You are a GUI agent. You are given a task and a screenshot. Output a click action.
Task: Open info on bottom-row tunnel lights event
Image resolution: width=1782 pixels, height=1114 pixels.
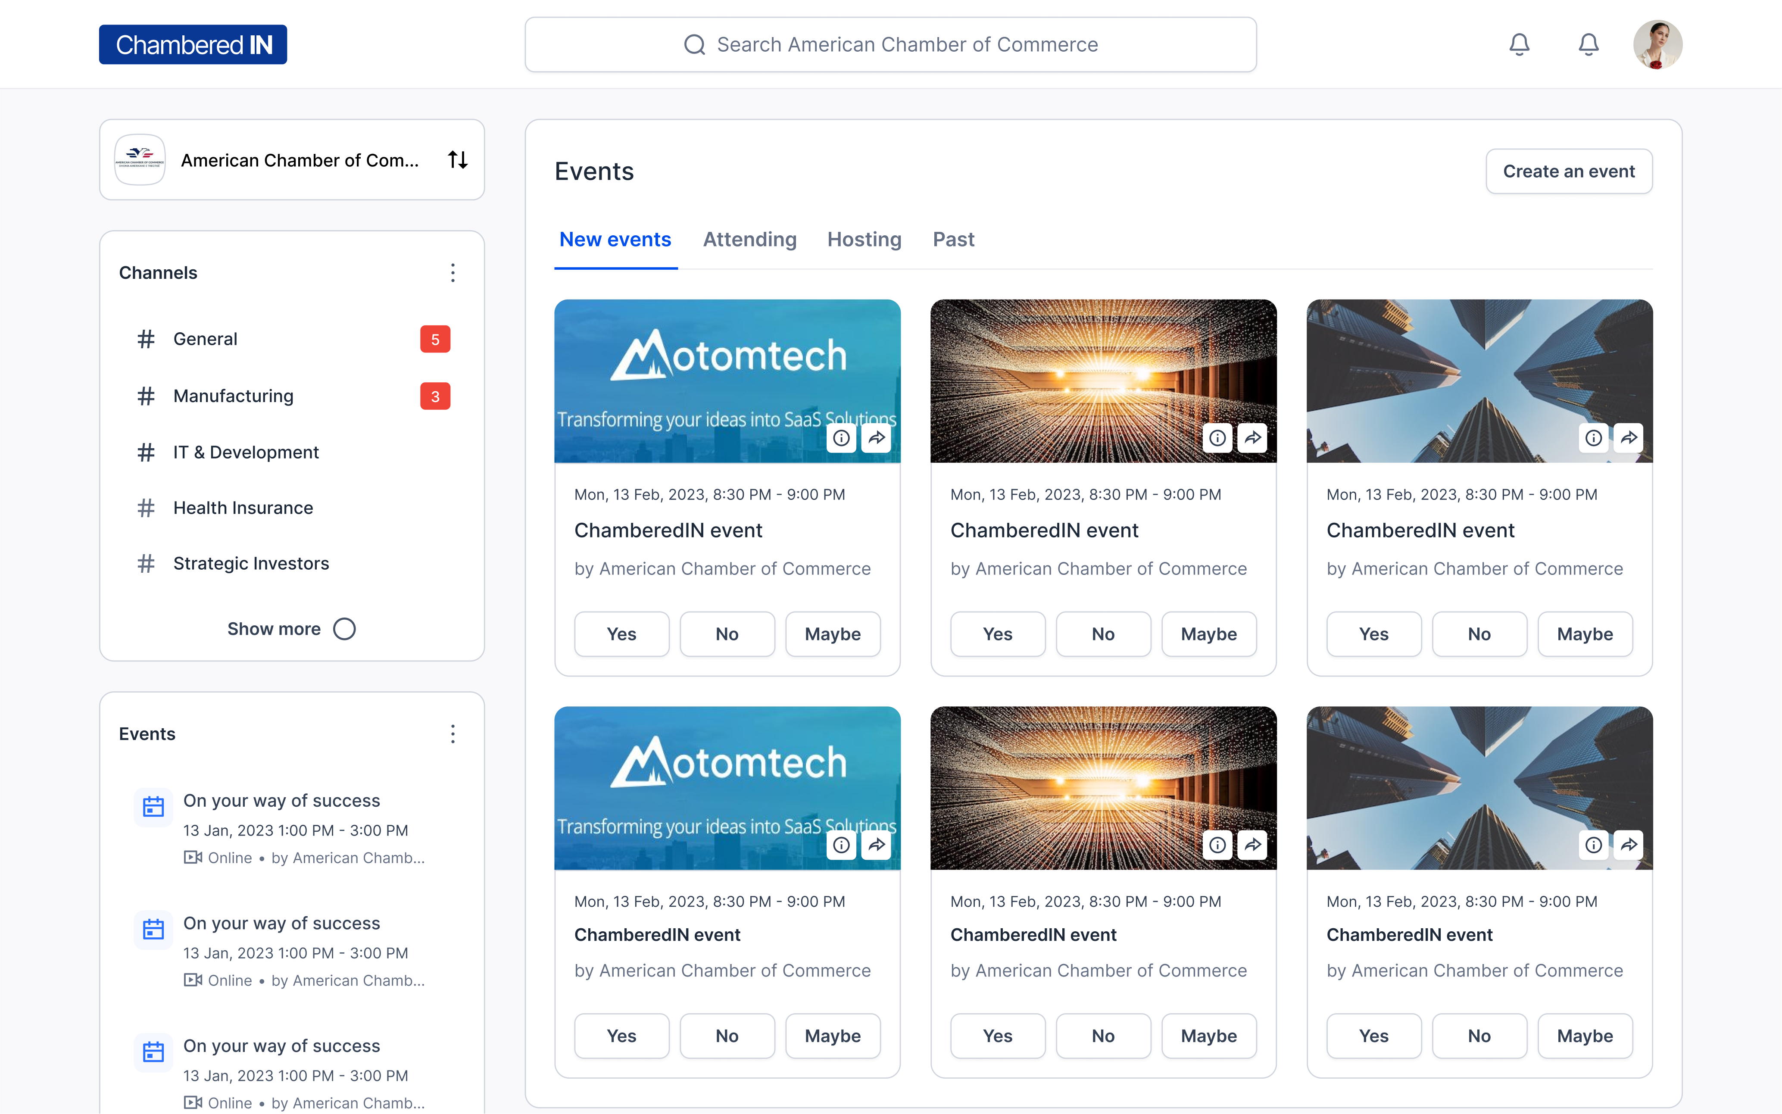[x=1217, y=844]
